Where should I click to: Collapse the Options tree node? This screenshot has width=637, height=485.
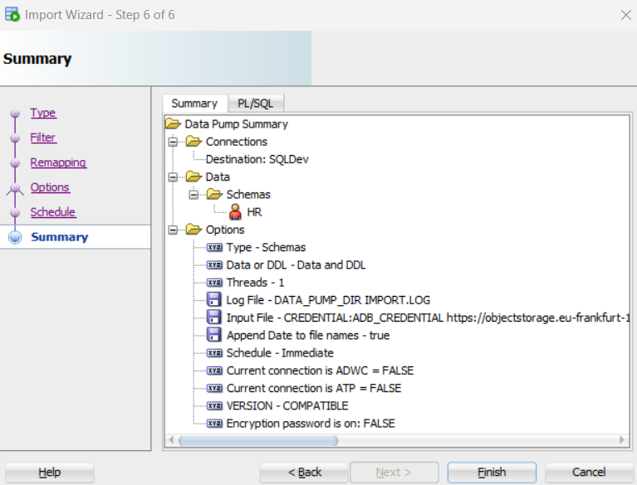173,230
